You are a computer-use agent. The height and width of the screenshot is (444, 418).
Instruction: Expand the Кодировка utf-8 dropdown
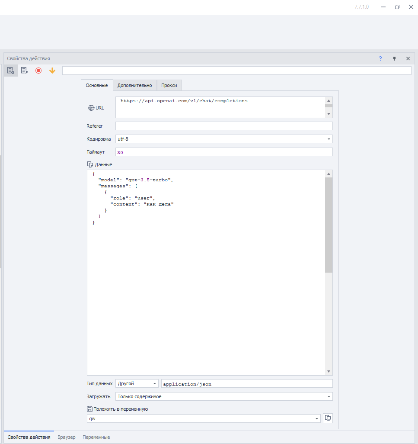(329, 139)
